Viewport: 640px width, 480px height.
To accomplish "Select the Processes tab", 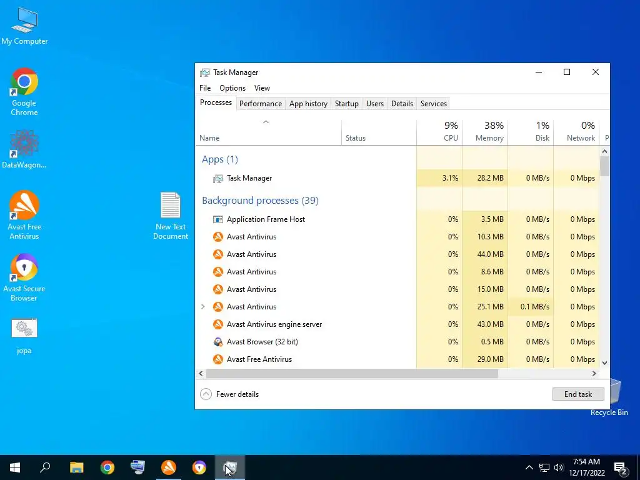I will click(216, 102).
